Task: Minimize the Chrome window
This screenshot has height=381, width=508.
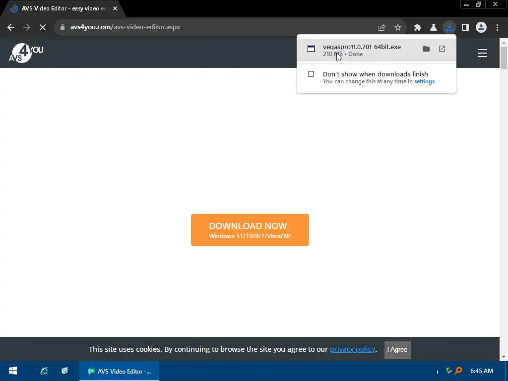Action: [x=466, y=4]
